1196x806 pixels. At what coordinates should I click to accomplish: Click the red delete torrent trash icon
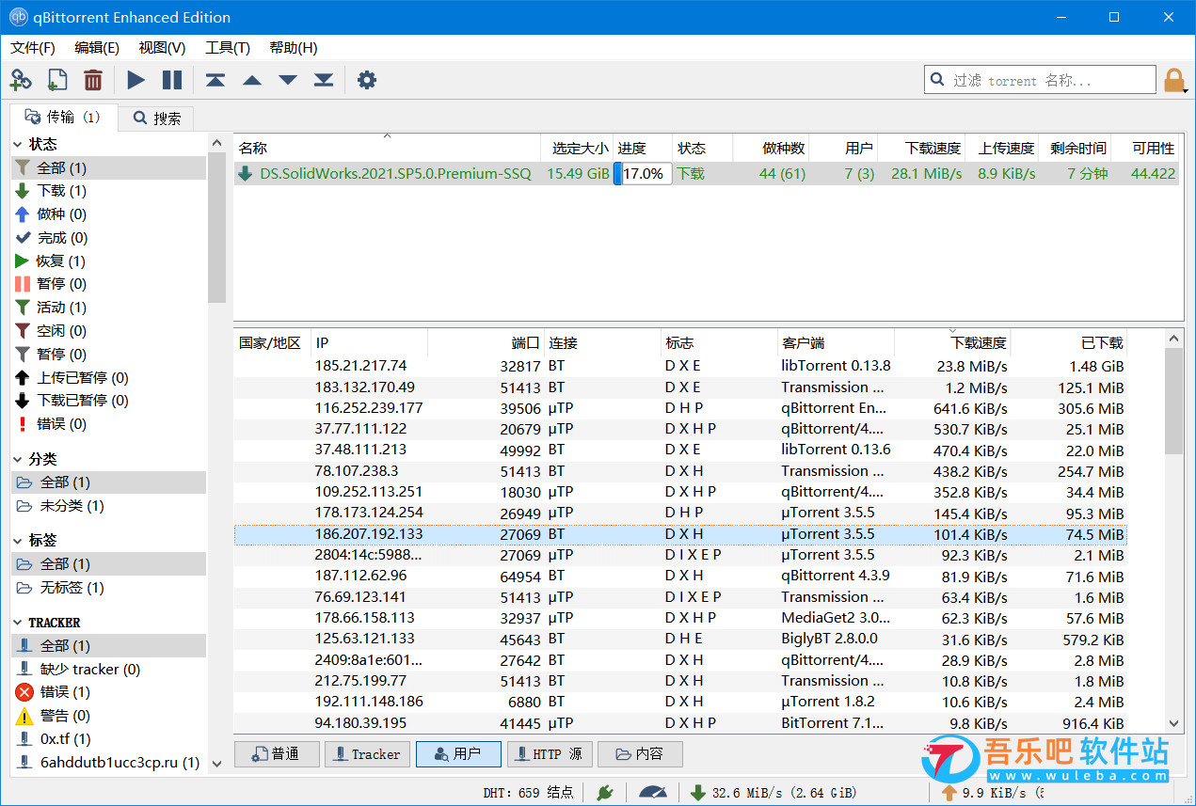(x=92, y=80)
